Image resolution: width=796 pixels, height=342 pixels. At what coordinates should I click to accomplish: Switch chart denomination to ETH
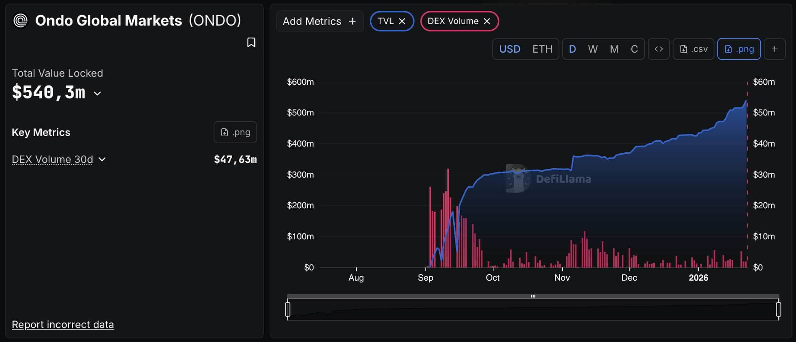click(542, 49)
